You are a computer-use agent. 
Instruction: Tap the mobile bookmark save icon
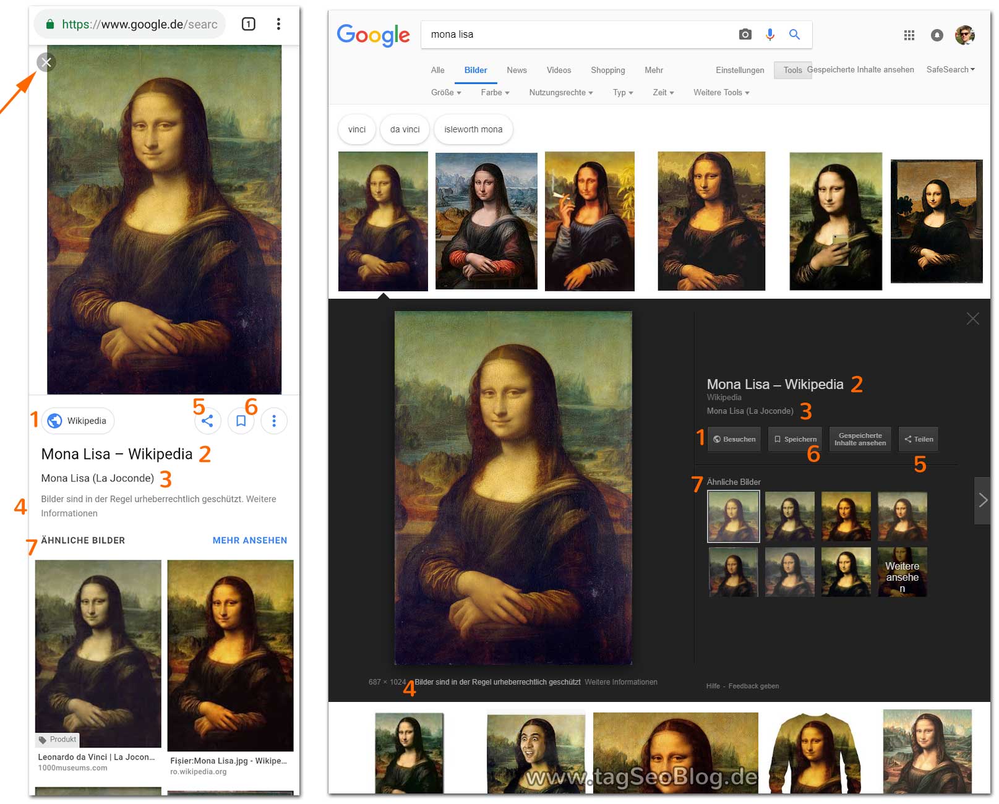(241, 421)
